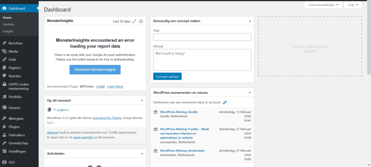The height and width of the screenshot is (167, 371).
Task: Open the Akismet link
Action: 53,133
